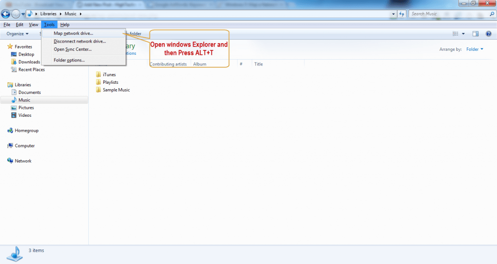Screen dimensions: 497x264
Task: Expand the arrow after Music breadcrumb
Action: click(81, 14)
